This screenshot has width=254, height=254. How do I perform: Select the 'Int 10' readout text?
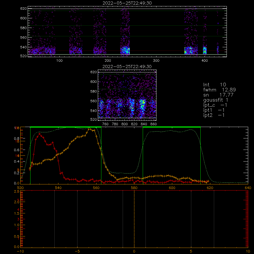[x=215, y=85]
